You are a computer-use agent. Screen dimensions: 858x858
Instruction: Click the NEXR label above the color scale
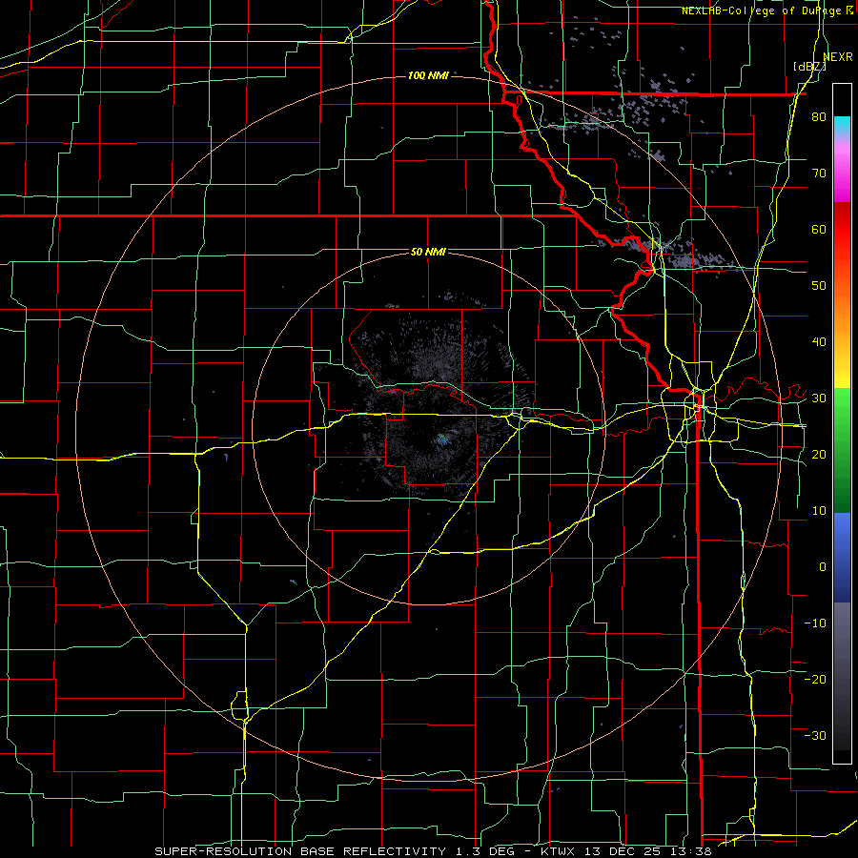point(838,57)
